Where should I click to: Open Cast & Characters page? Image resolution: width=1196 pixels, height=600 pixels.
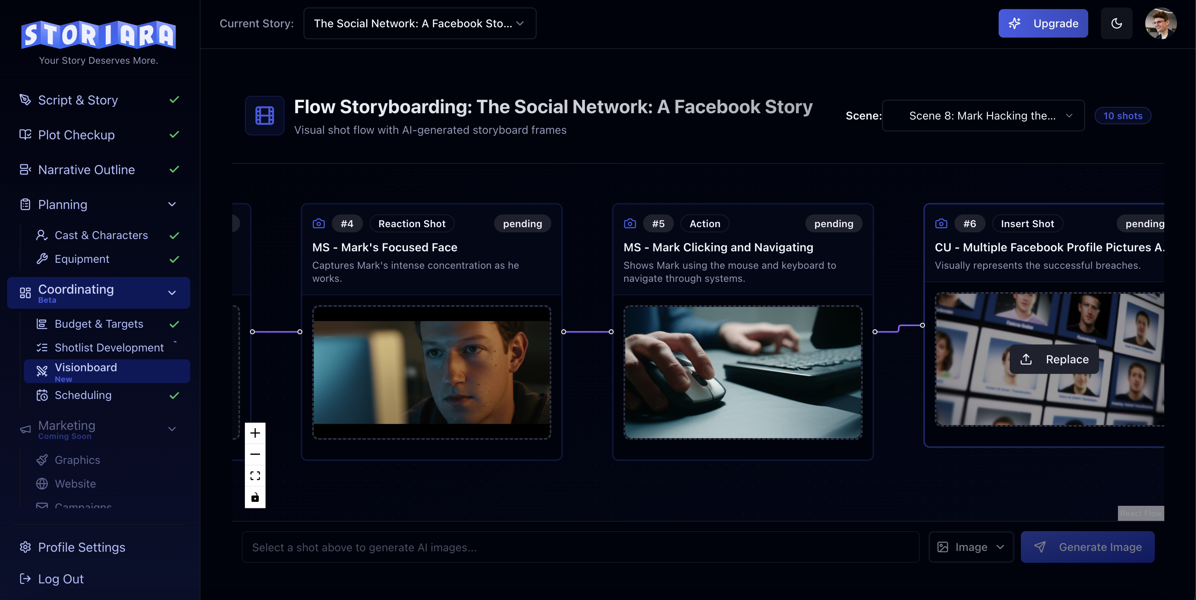(x=107, y=235)
